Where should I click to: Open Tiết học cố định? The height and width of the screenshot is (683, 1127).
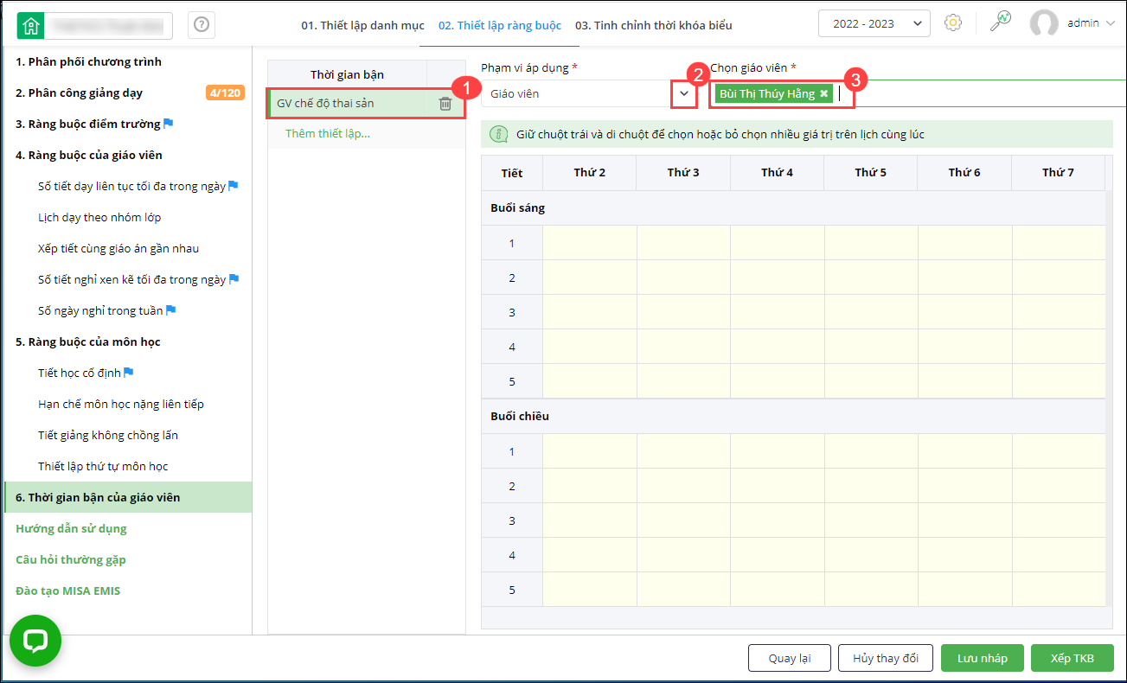coord(80,373)
